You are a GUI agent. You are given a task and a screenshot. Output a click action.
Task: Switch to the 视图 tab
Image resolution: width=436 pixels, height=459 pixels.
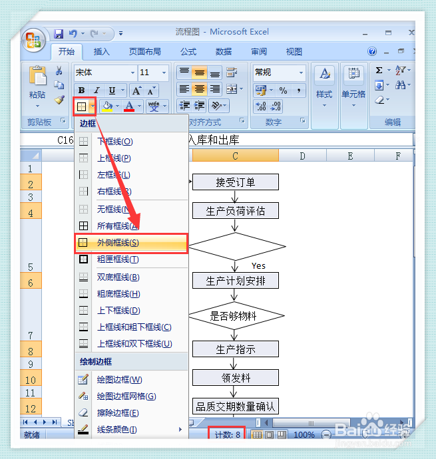[294, 52]
